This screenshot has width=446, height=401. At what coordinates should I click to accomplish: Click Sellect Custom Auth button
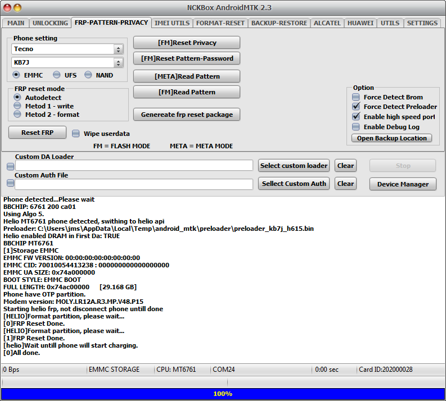[x=294, y=184]
